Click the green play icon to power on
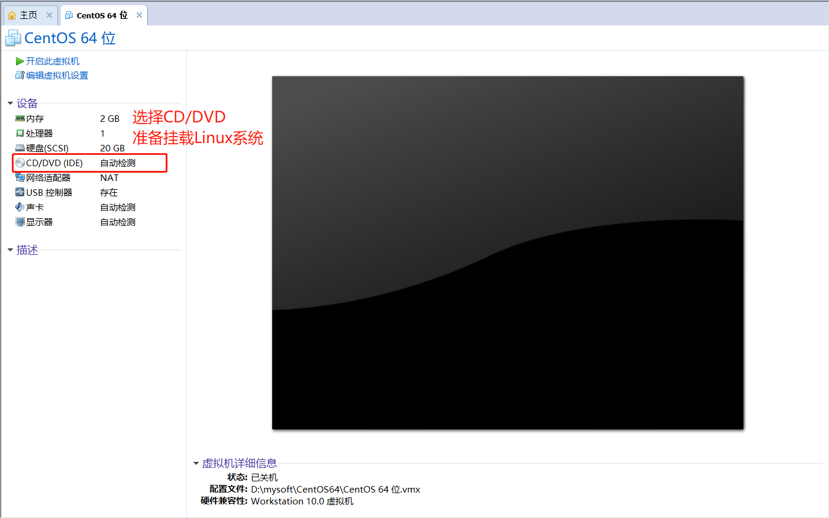This screenshot has height=518, width=829. (20, 61)
